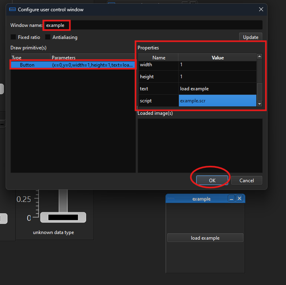Enable the Fixed ratio checkbox

(13, 37)
